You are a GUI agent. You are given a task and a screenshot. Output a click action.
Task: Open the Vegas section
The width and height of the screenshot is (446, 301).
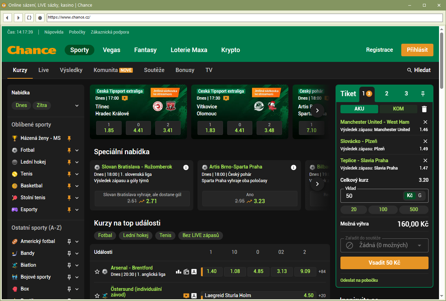coord(111,50)
